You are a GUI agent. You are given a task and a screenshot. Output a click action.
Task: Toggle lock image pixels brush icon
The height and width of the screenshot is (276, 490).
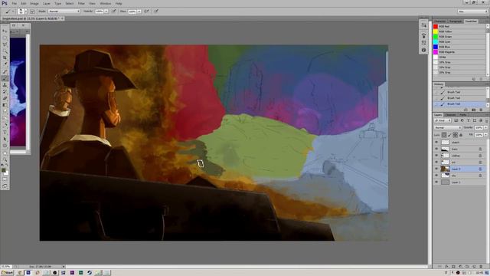click(x=449, y=135)
